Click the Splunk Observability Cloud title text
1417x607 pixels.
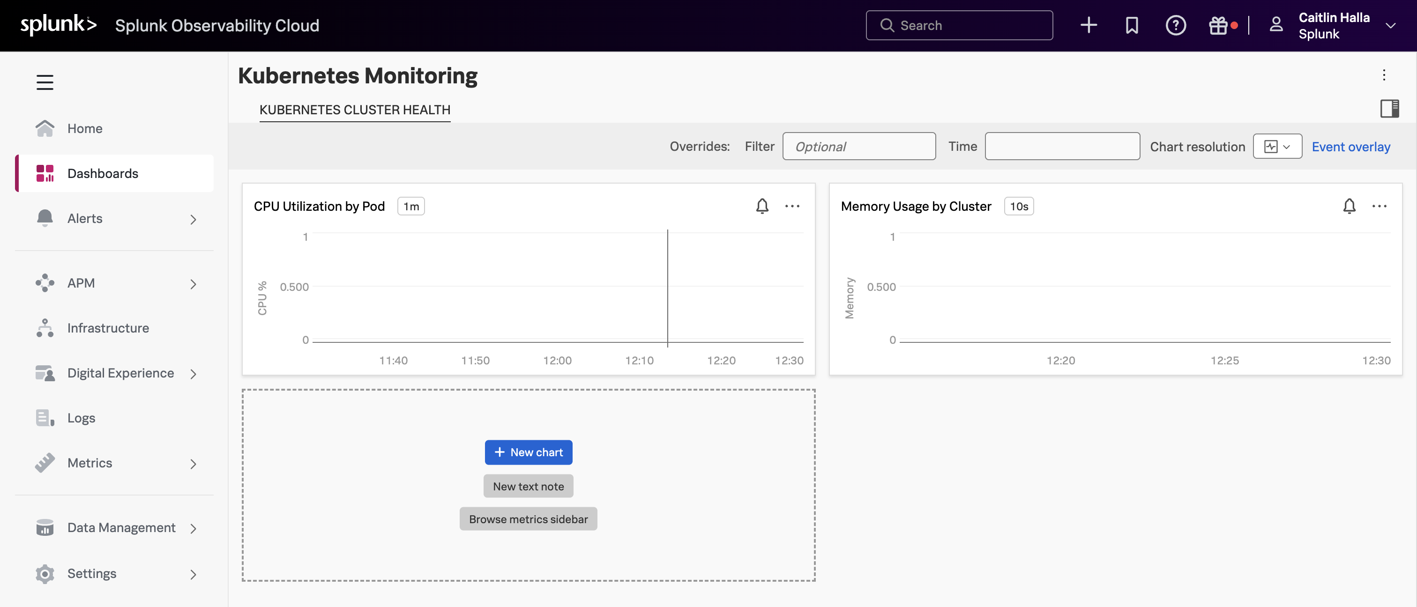217,26
